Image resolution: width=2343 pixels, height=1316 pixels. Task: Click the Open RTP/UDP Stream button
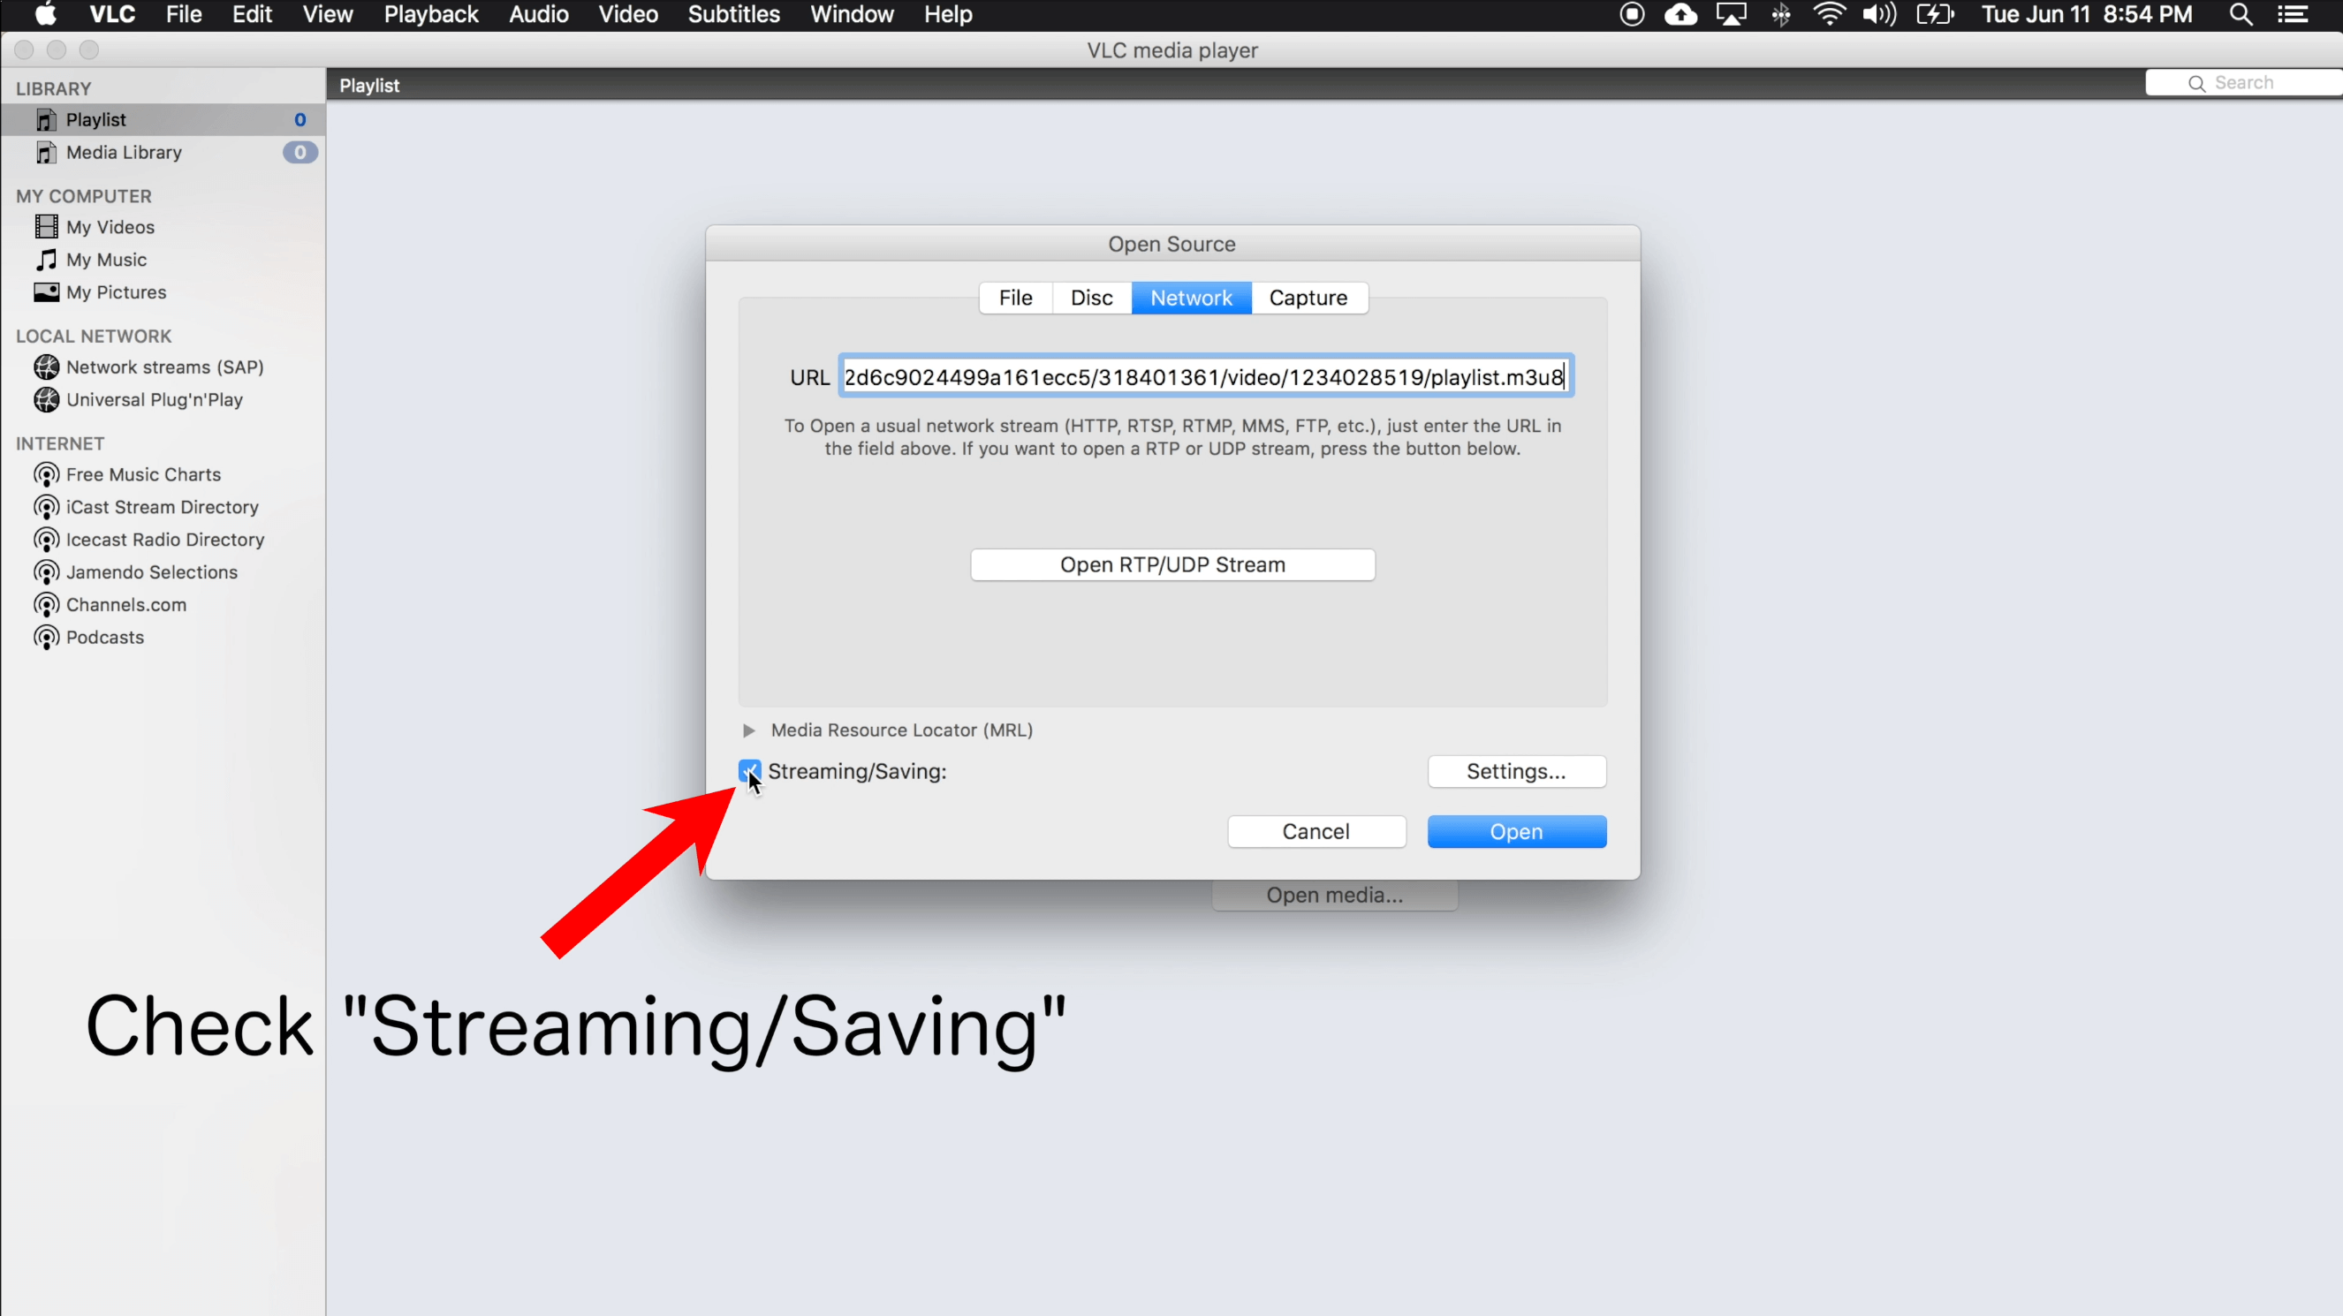(1171, 563)
